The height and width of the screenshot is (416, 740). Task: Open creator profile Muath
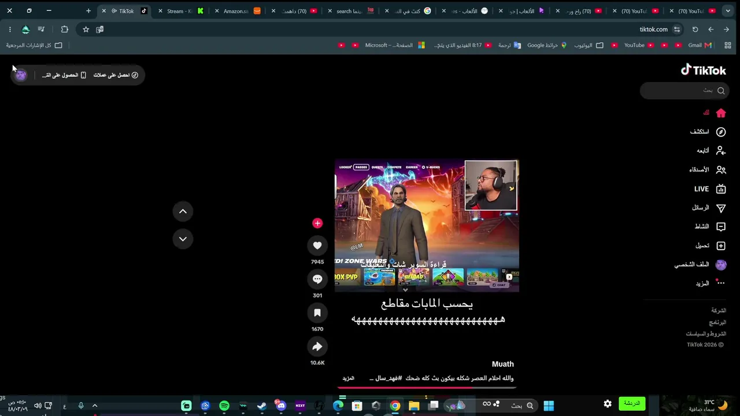[x=502, y=364]
